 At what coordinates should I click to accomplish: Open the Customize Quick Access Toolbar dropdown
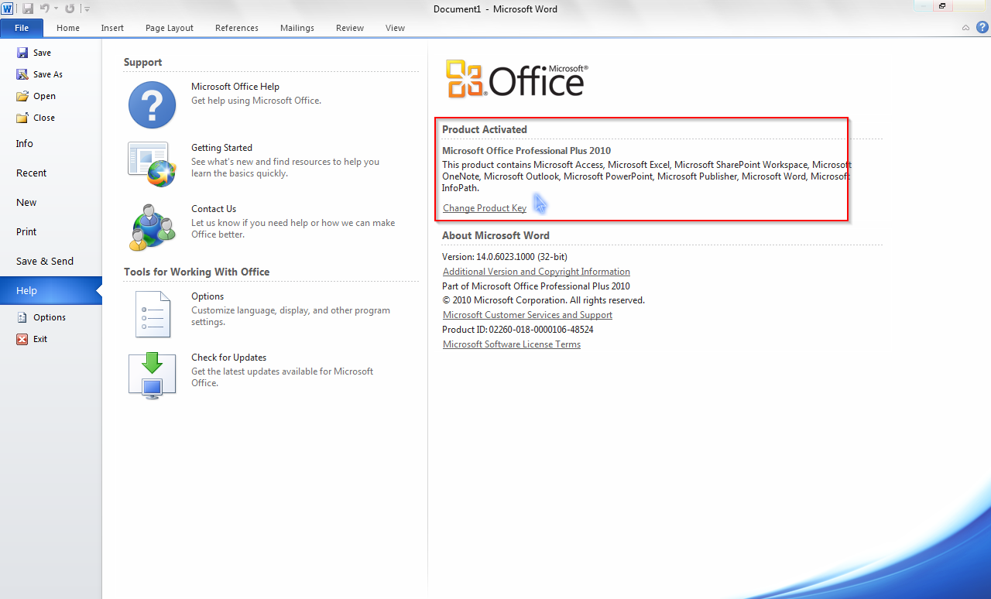(x=87, y=9)
